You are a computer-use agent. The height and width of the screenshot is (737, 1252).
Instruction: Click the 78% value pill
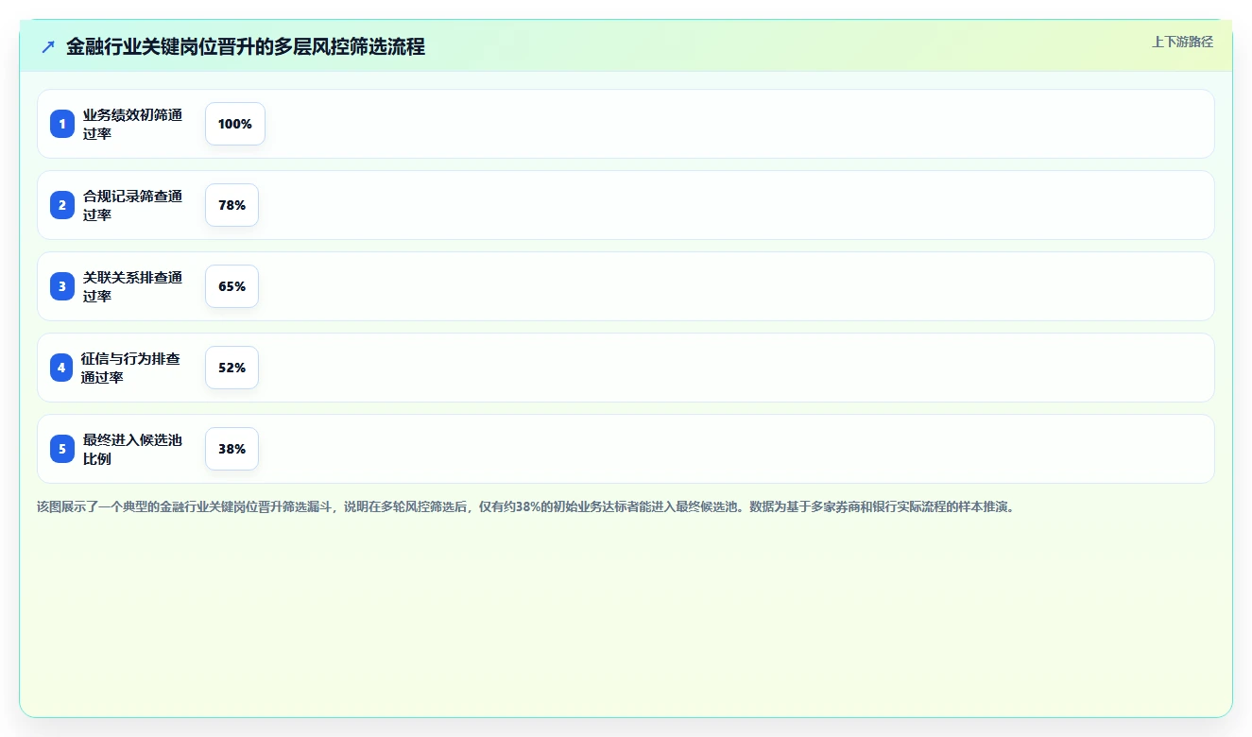(x=232, y=205)
